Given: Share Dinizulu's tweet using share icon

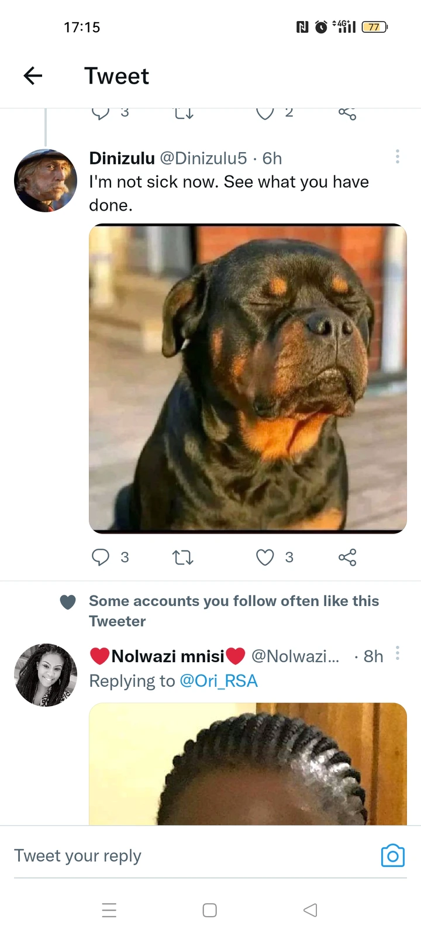Looking at the screenshot, I should (347, 558).
